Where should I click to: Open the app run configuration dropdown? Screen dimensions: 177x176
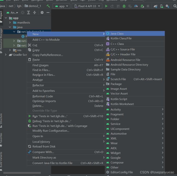tap(62, 6)
